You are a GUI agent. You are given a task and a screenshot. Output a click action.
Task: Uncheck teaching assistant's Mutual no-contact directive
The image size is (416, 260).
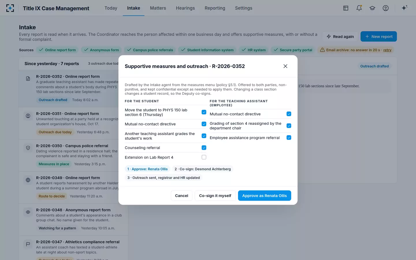pos(289,114)
